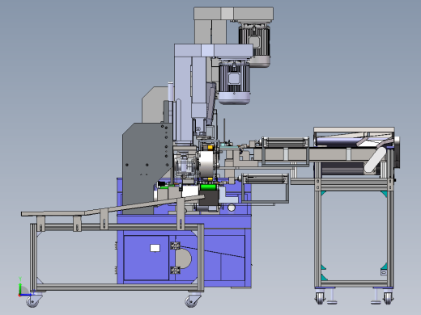
Task: Select the lower motor with the white end cap
Action: [234, 82]
